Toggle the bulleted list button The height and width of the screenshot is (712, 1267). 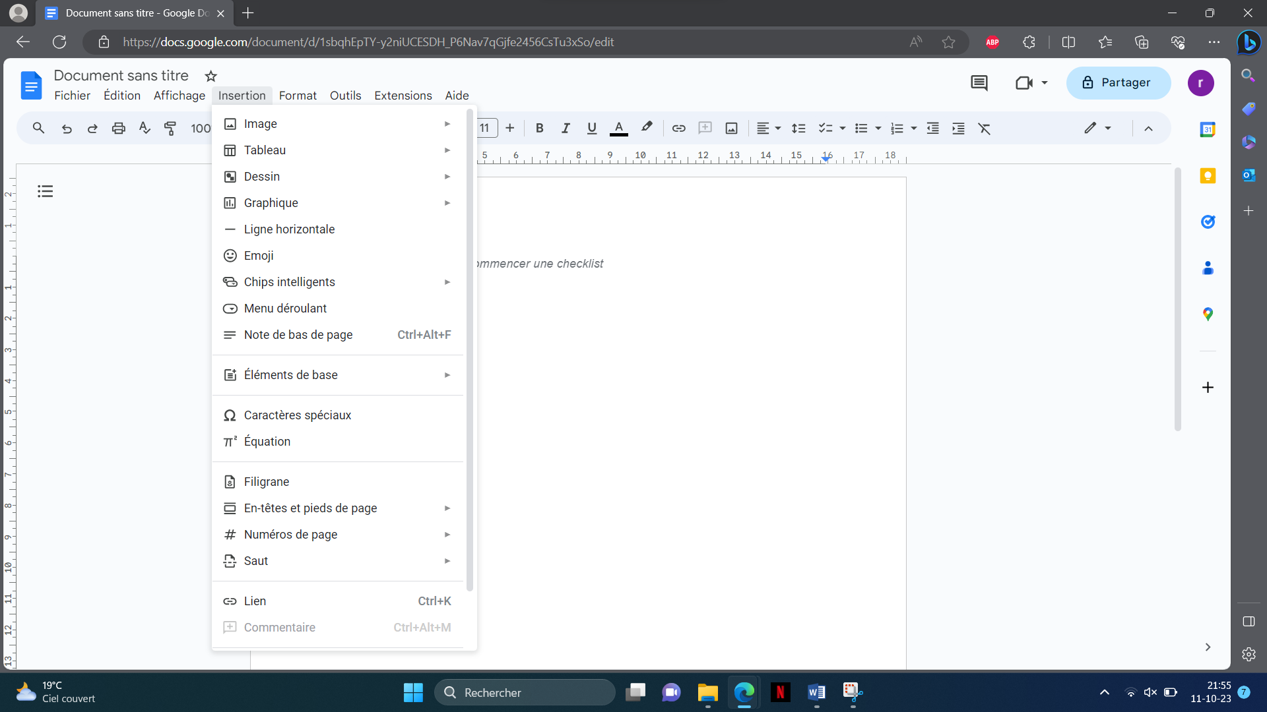pos(861,129)
